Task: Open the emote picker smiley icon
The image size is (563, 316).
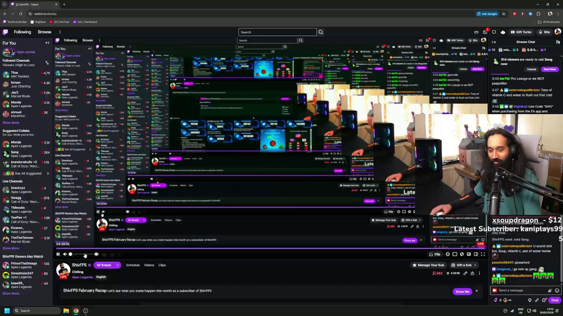Action: [557, 291]
